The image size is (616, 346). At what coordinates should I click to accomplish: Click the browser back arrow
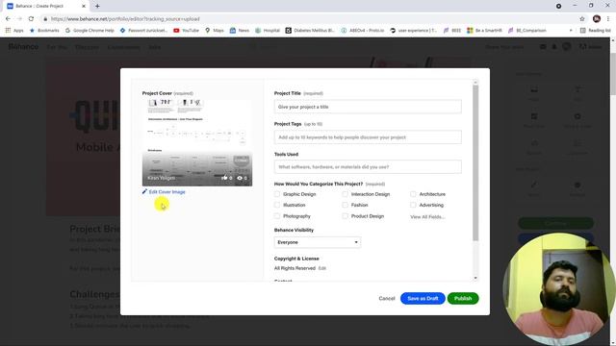tap(8, 19)
